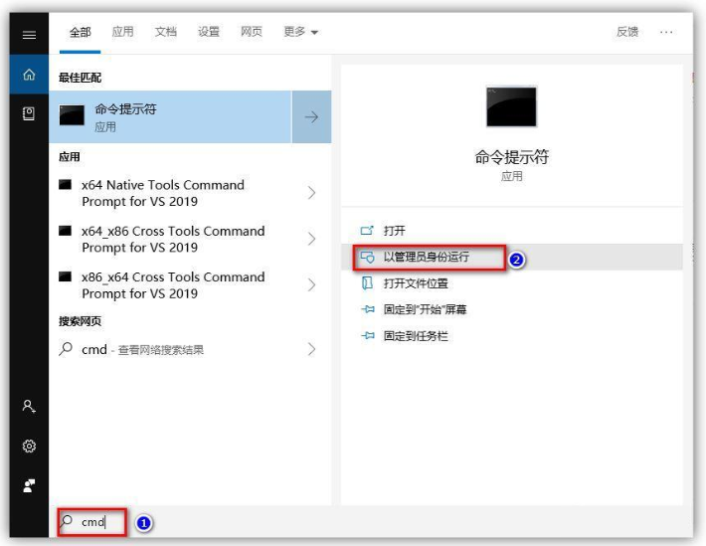Switch to the 文档 tab
The width and height of the screenshot is (706, 546).
(166, 32)
